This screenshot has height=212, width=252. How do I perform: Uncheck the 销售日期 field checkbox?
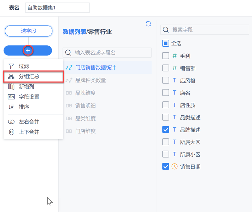(x=166, y=167)
